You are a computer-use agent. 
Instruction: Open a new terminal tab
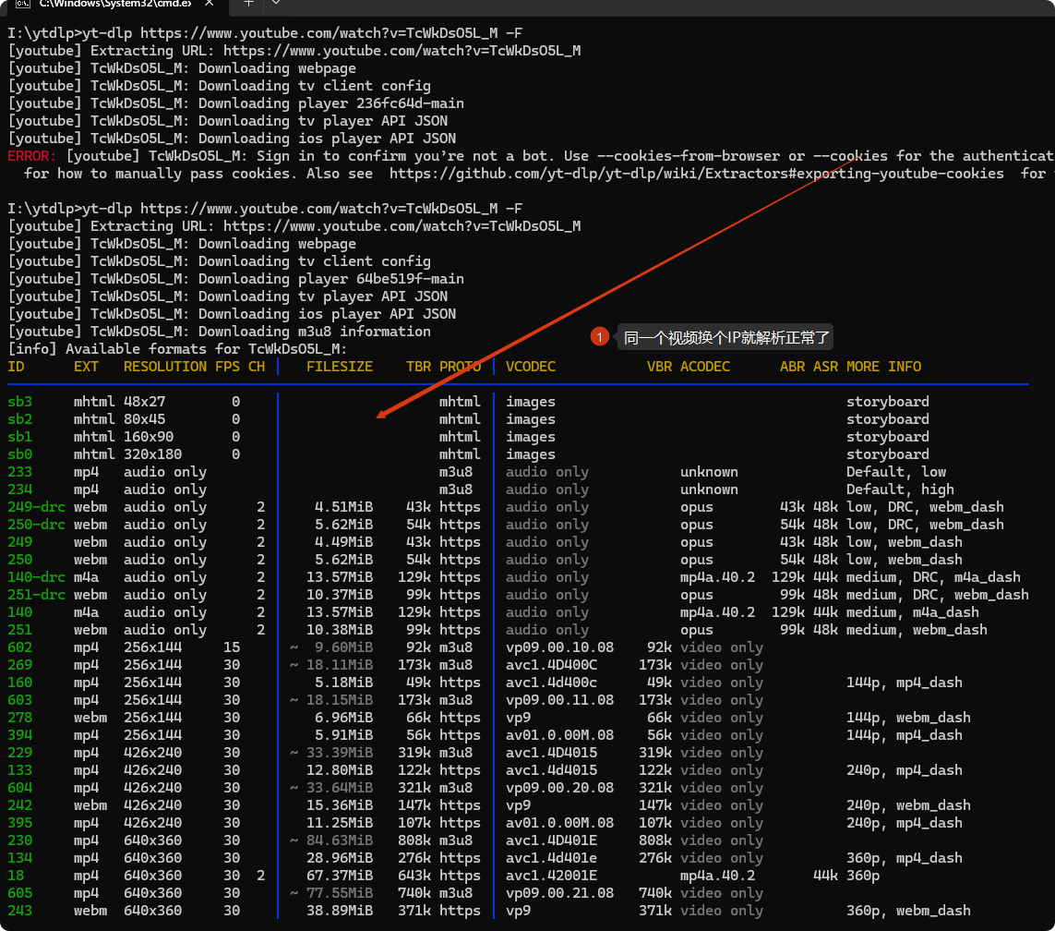(x=248, y=4)
